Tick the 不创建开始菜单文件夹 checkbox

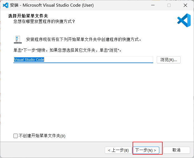click(16, 136)
